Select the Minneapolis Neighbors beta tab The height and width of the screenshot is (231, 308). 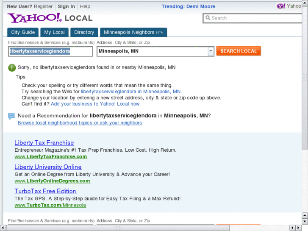tap(133, 32)
